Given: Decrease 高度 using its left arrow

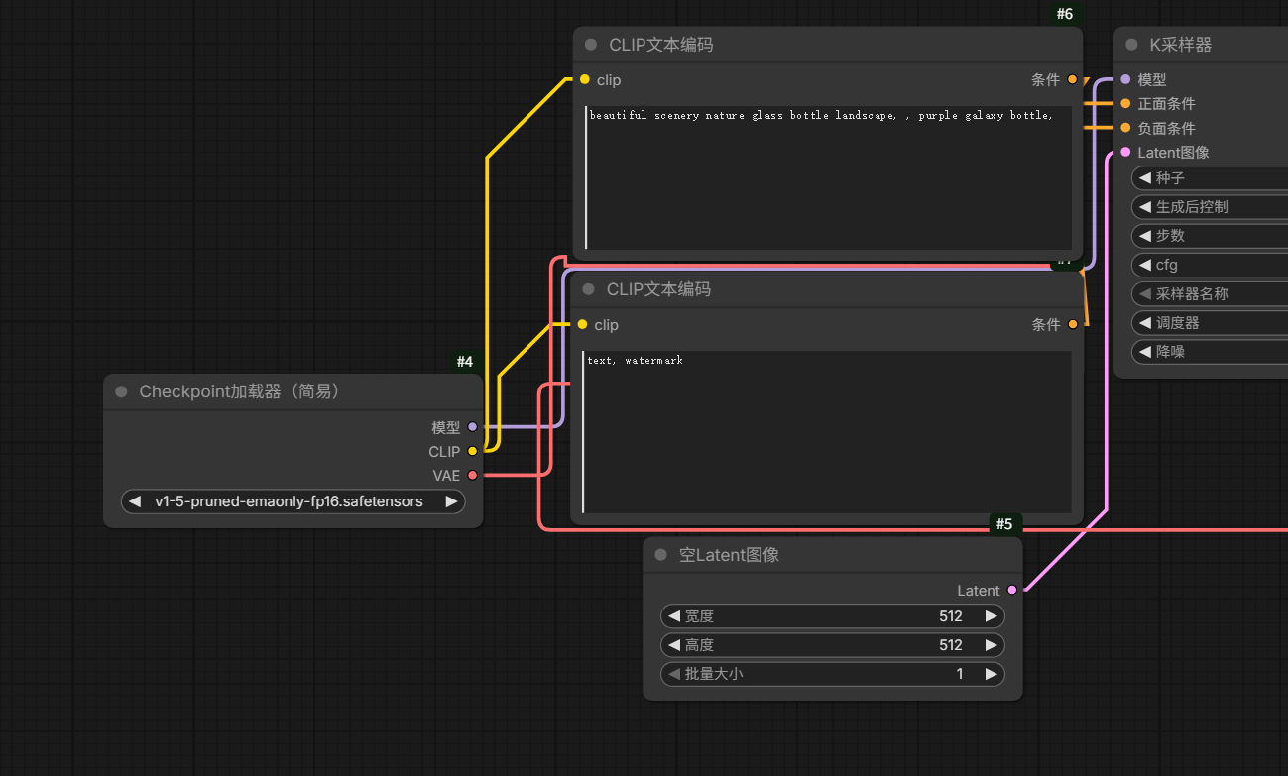Looking at the screenshot, I should click(674, 645).
